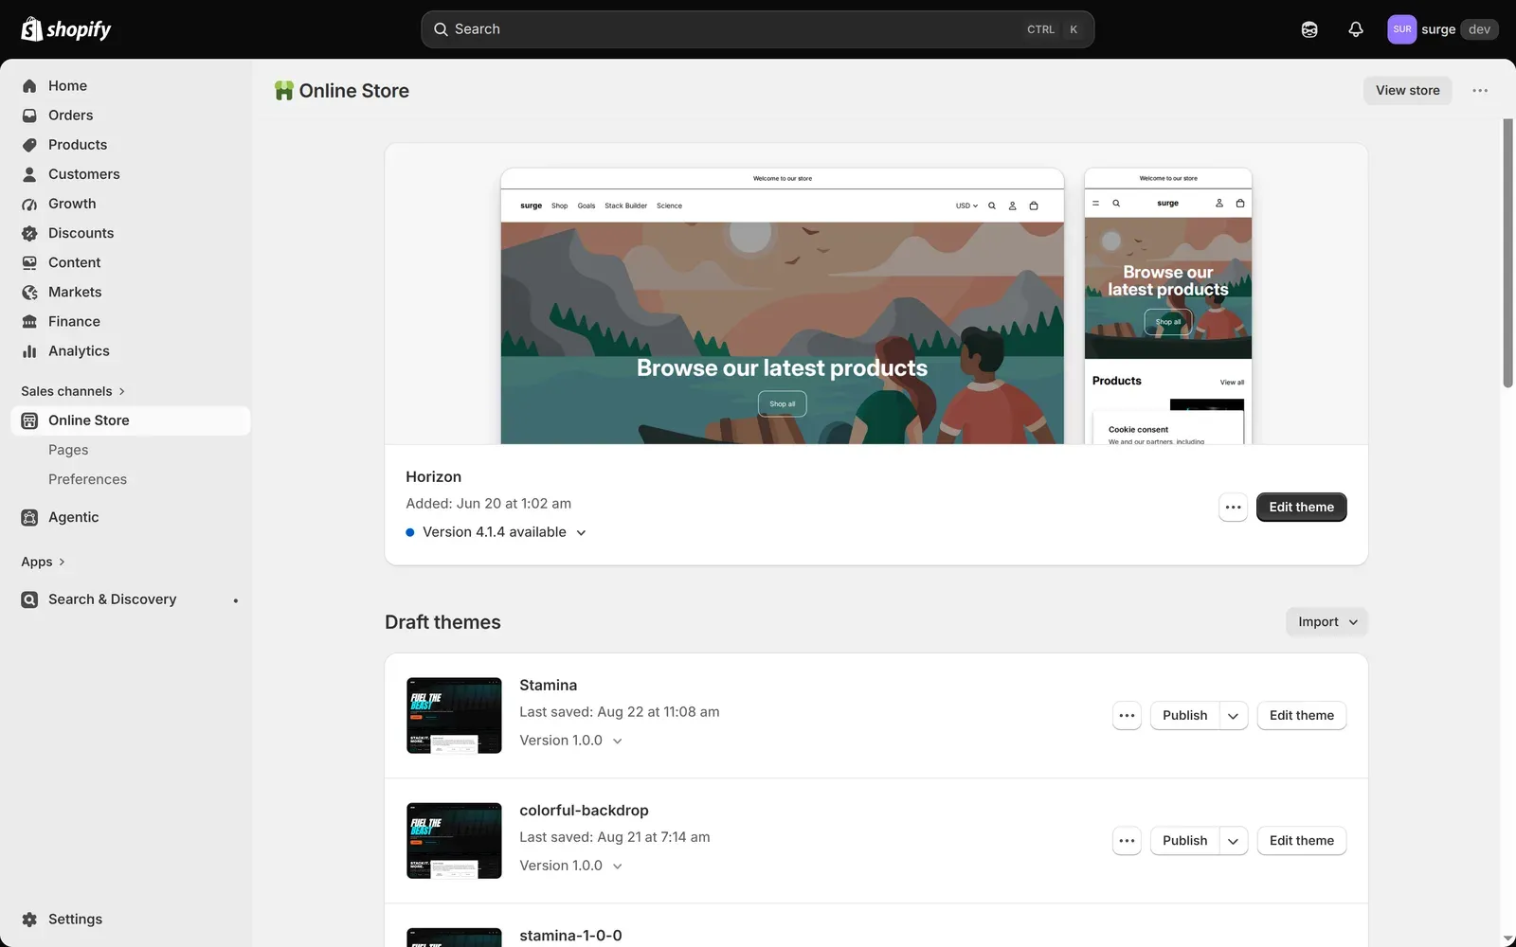Image resolution: width=1516 pixels, height=947 pixels.
Task: Click the Stamina theme thumbnail
Action: point(454,716)
